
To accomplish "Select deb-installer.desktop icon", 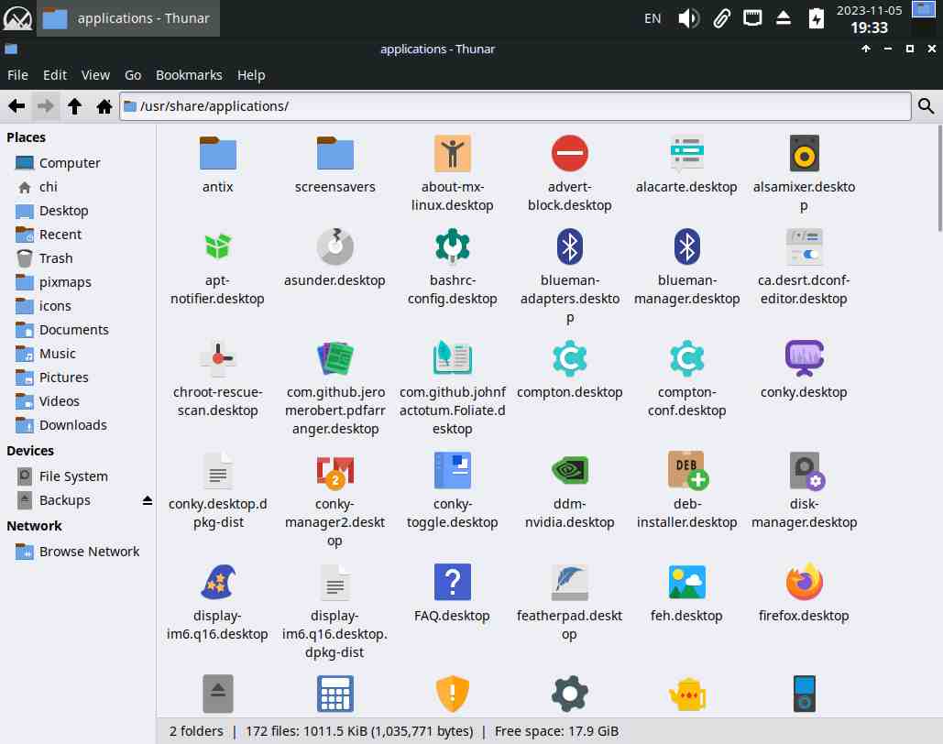I will tap(688, 470).
